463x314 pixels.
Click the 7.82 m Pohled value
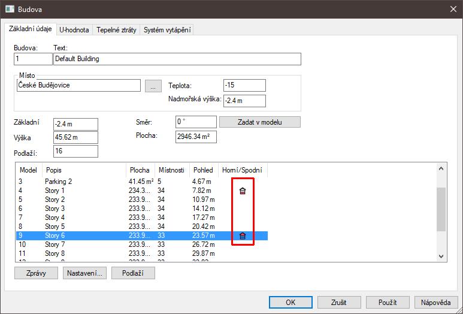[202, 191]
